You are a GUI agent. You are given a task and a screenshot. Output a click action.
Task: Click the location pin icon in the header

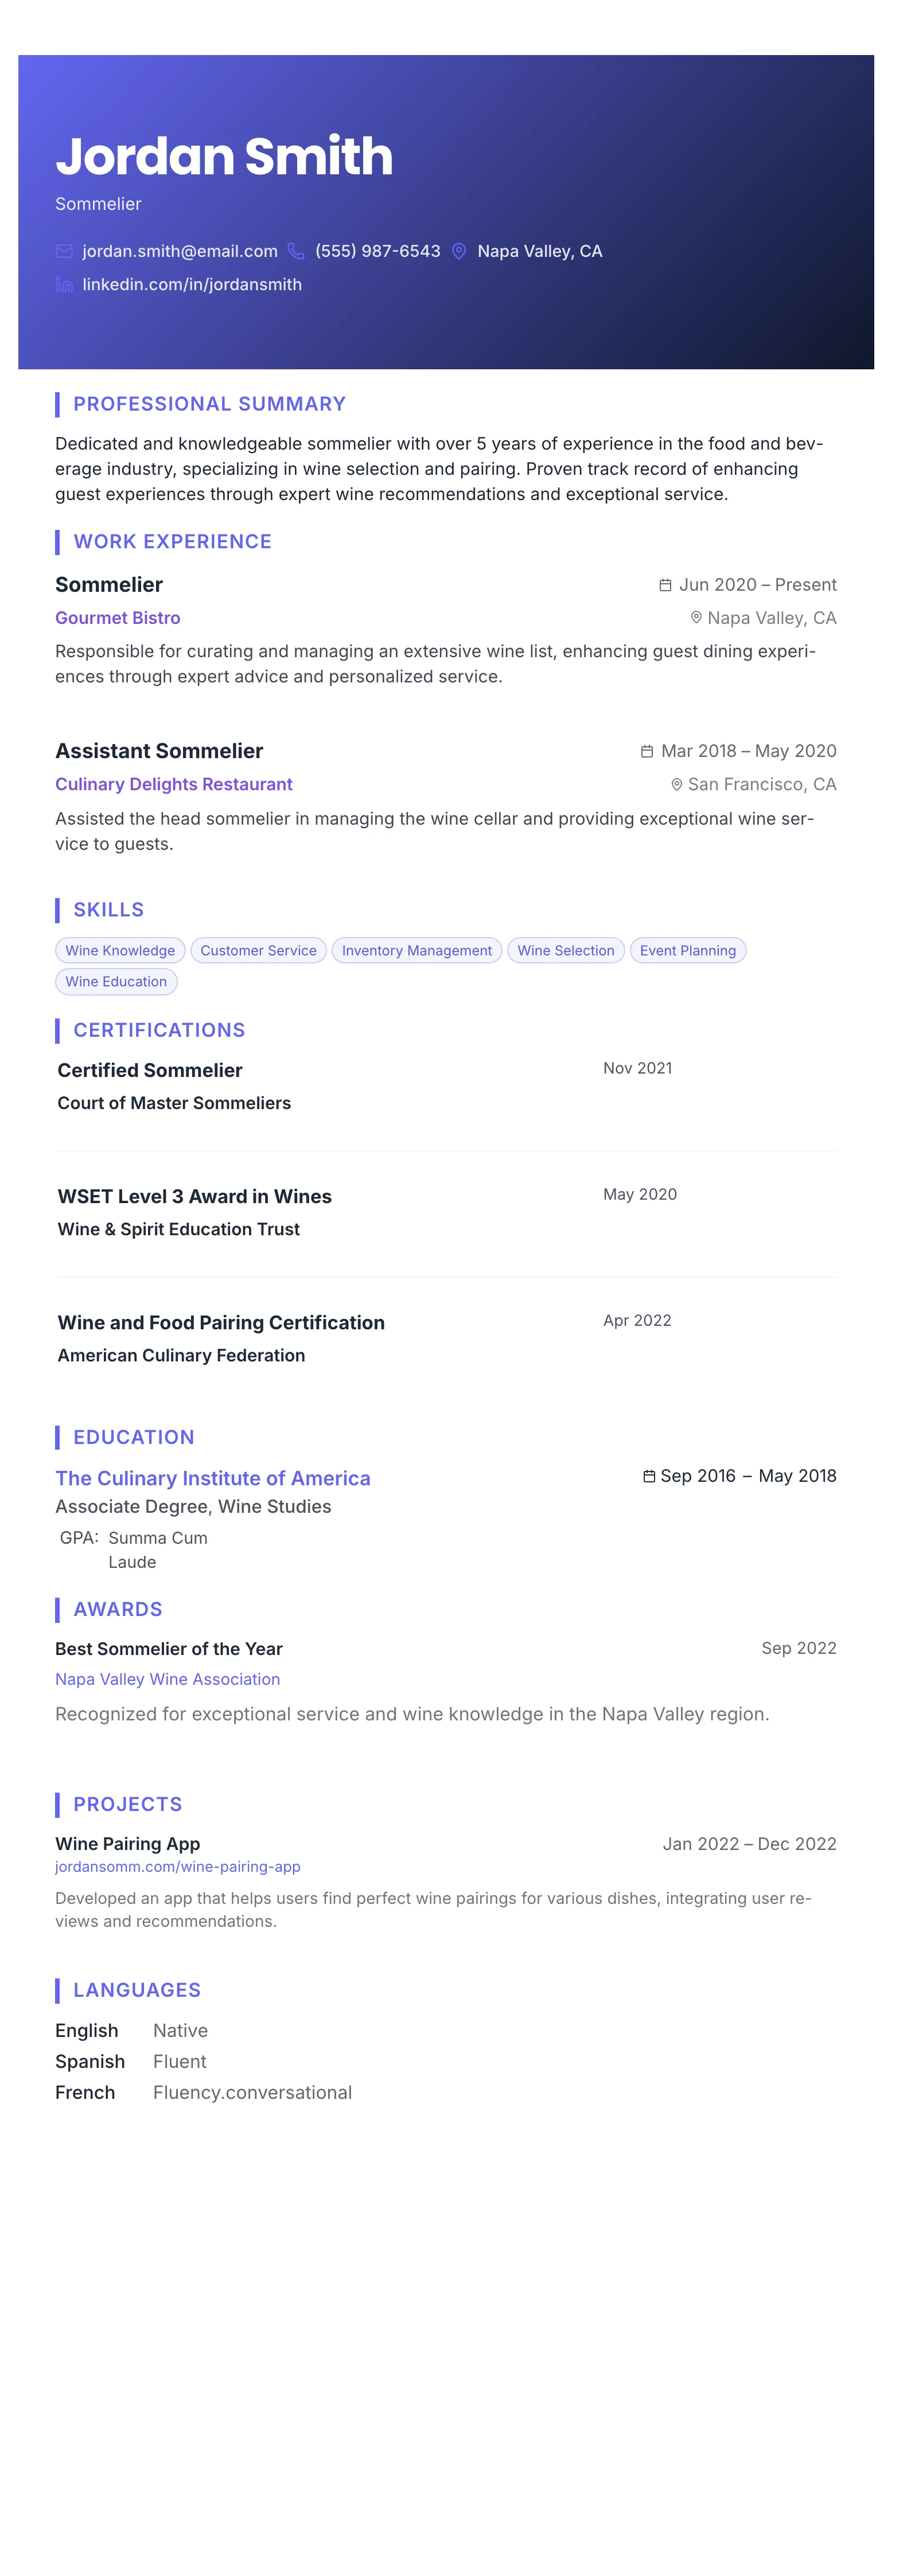(459, 251)
